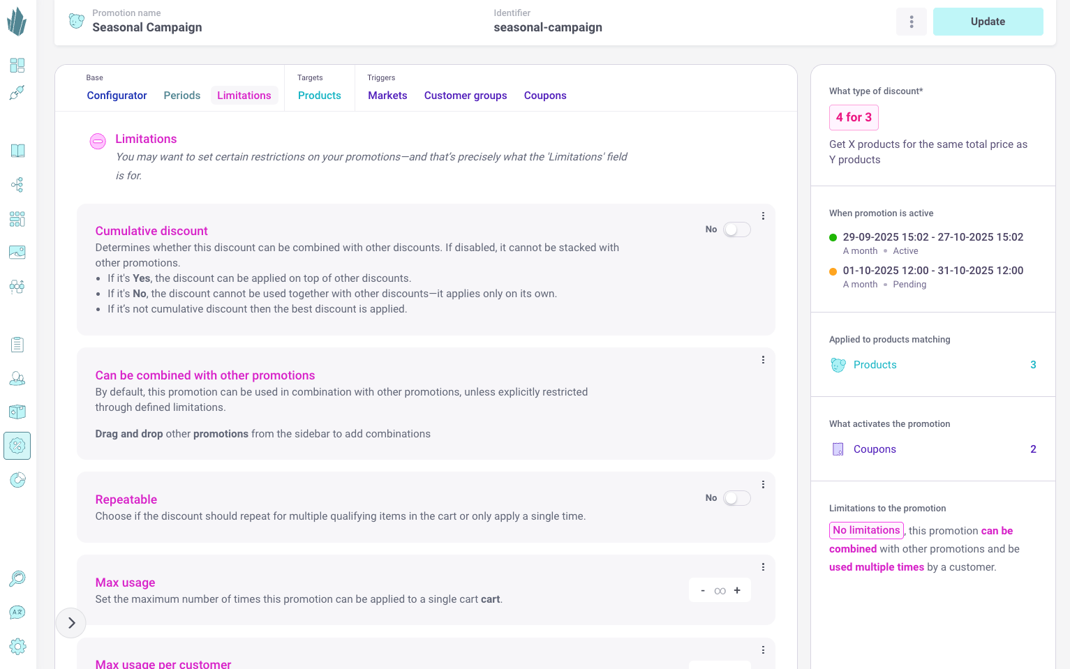Open the pie chart icon in sidebar

point(17,480)
